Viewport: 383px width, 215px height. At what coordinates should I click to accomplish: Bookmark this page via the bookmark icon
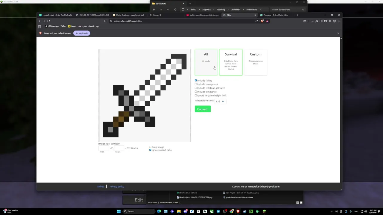click(105, 21)
